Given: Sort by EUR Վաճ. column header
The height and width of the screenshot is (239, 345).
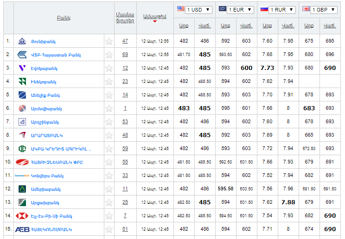Looking at the screenshot, I should [246, 26].
